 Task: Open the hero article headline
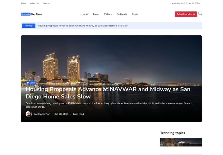[x=108, y=93]
